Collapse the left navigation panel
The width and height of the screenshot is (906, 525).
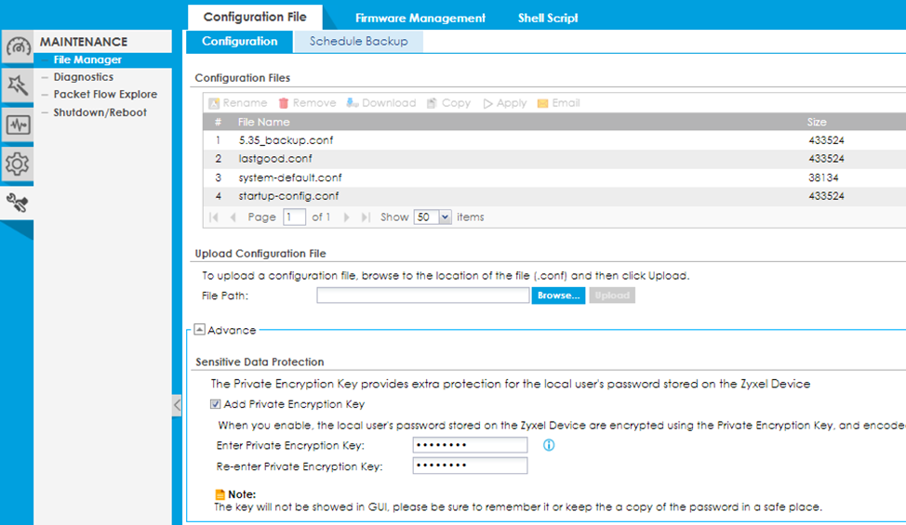pos(177,405)
